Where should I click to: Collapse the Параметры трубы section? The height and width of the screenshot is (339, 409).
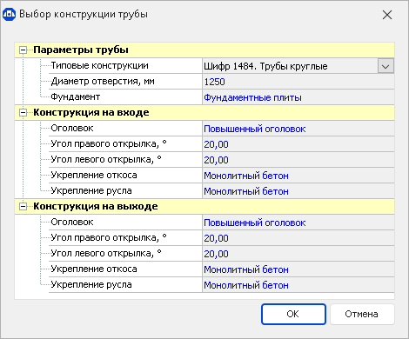tap(23, 50)
